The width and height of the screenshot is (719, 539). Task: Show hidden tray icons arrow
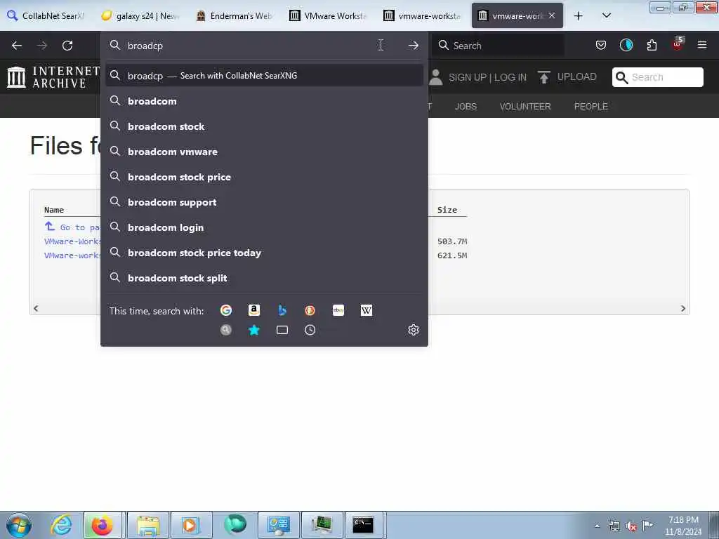597,526
